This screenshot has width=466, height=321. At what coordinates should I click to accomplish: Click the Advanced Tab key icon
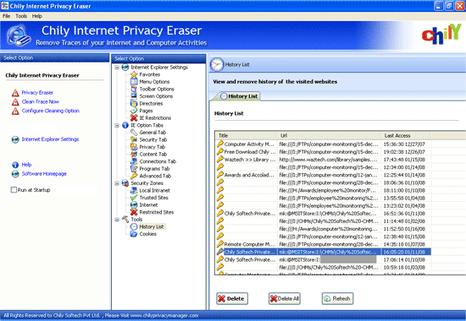pos(134,176)
